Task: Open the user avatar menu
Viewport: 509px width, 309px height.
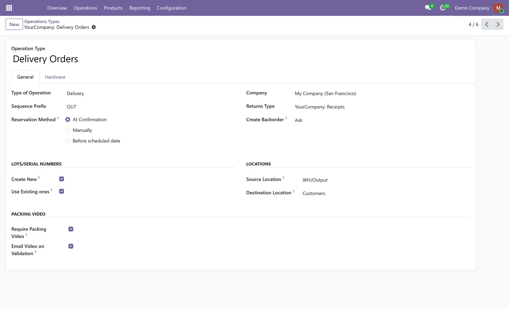Action: (x=498, y=8)
